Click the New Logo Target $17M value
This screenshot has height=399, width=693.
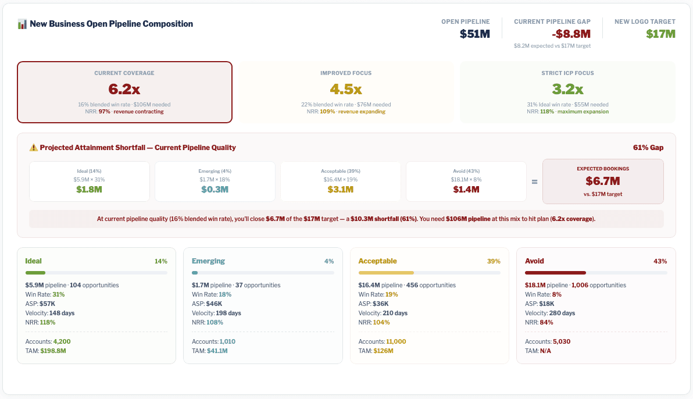[x=660, y=34]
